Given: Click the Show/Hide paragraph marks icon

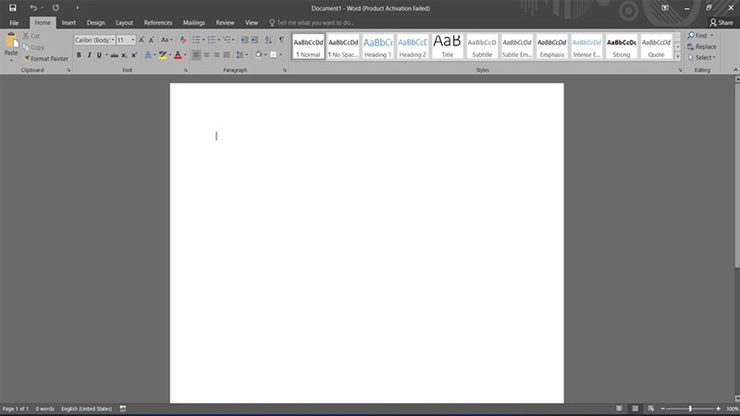Looking at the screenshot, I should pos(281,40).
